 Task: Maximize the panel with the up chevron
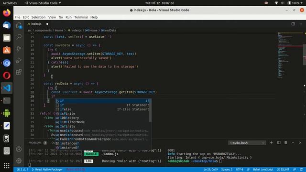click(293, 143)
